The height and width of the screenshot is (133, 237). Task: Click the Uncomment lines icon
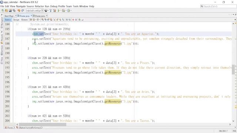click(82, 20)
